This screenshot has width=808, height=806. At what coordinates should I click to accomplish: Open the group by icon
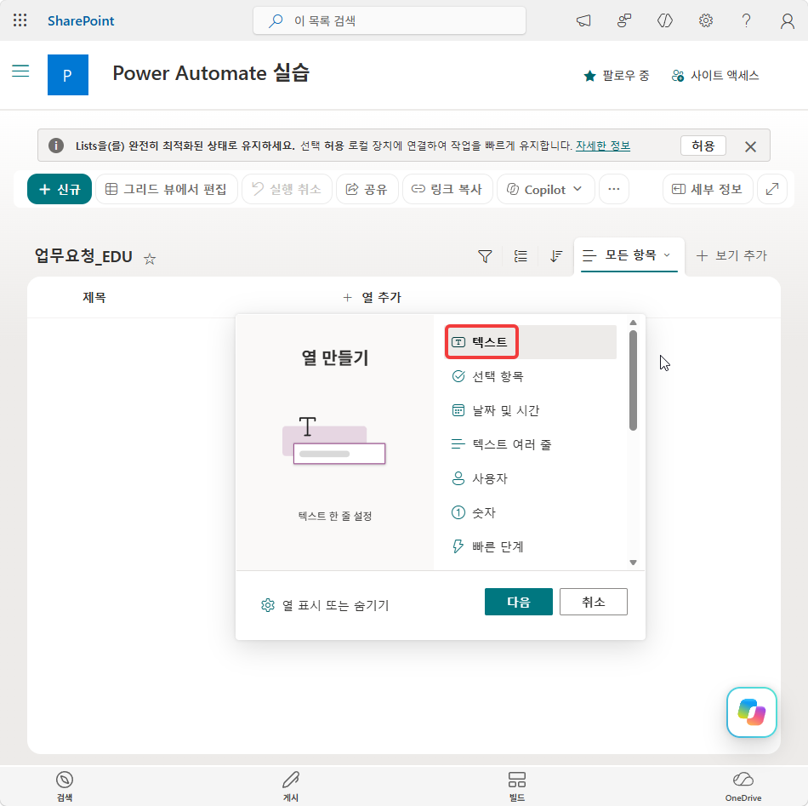(x=521, y=256)
